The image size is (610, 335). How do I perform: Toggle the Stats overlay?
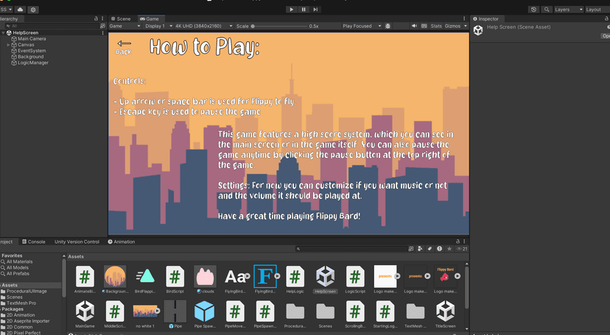pos(436,26)
